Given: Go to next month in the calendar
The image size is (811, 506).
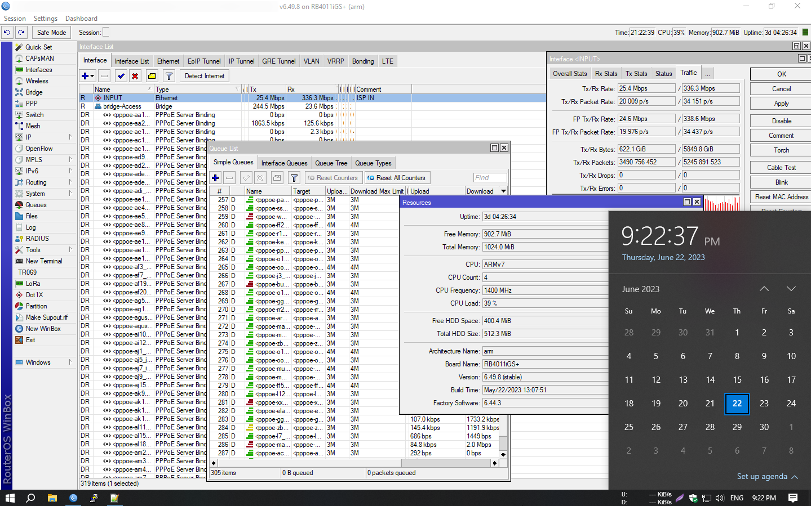Looking at the screenshot, I should [x=791, y=289].
